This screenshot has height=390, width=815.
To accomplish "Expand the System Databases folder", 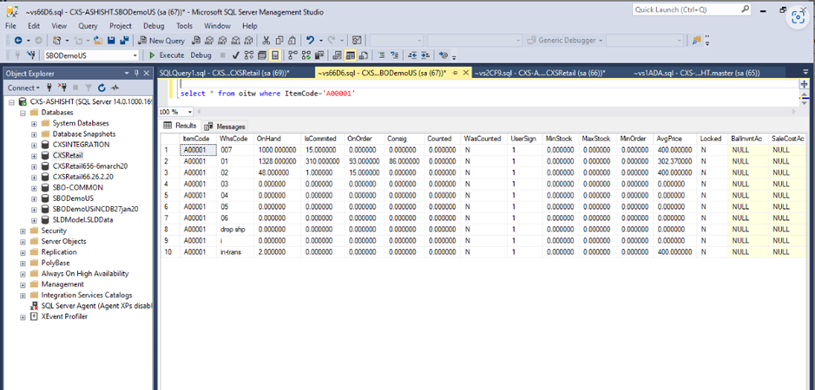I will tap(34, 123).
